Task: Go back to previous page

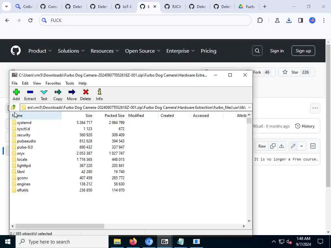Action: (x=7, y=20)
